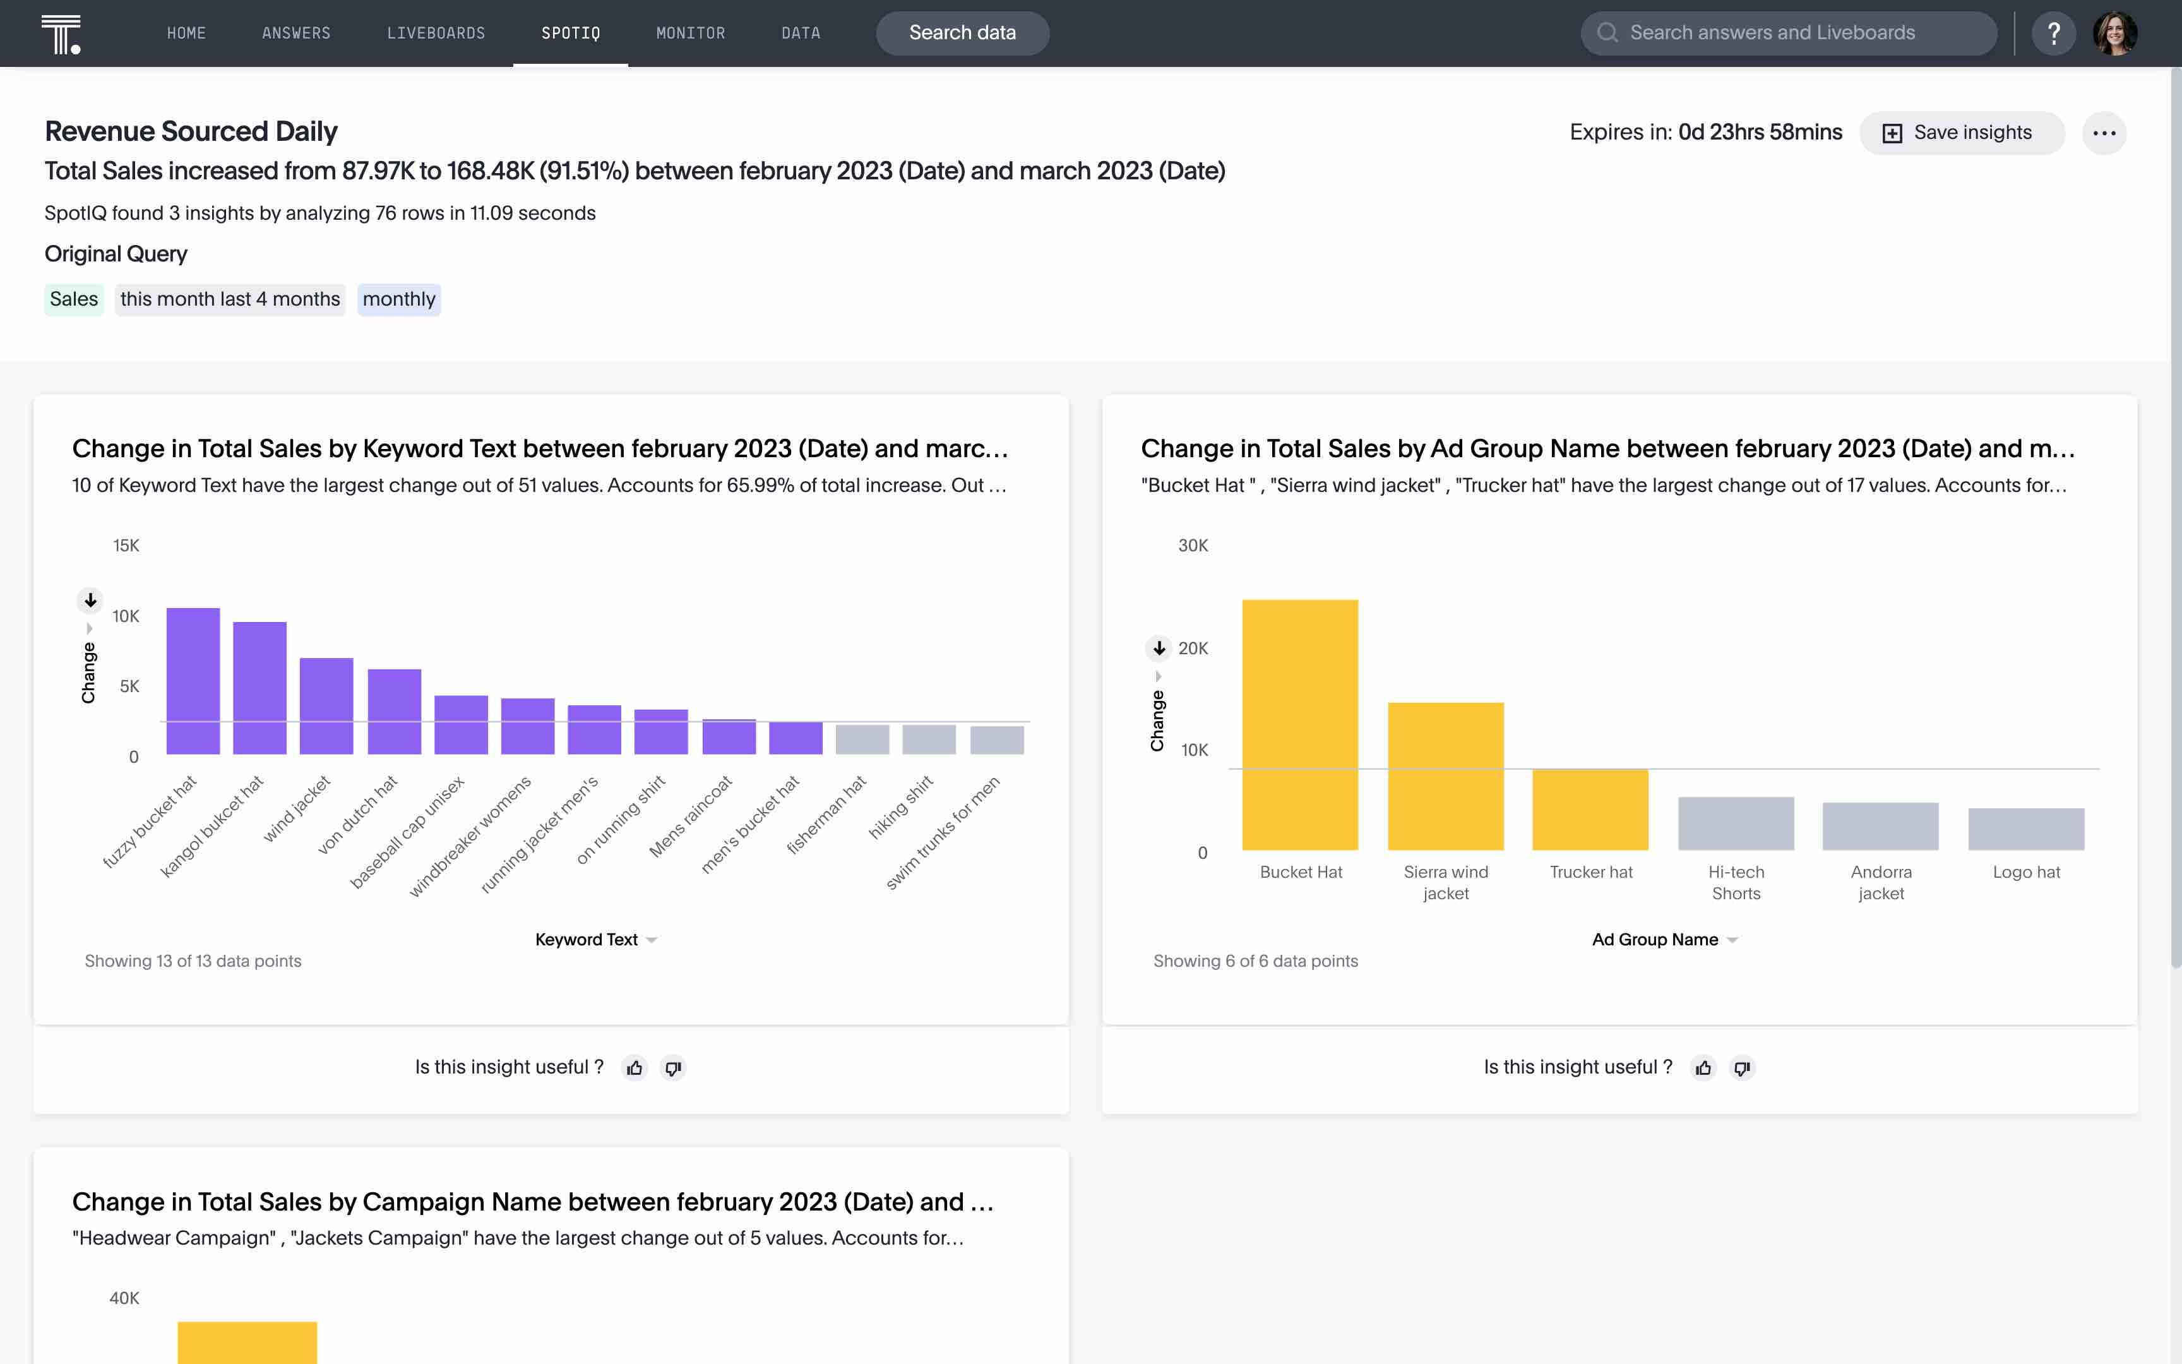Open the more options ellipsis menu
The width and height of the screenshot is (2182, 1364).
(x=2104, y=133)
